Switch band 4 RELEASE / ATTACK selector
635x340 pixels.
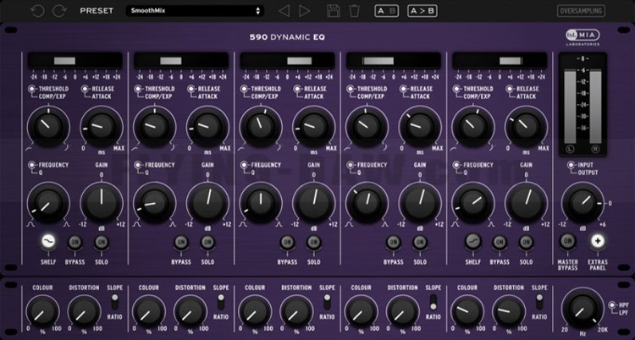404,89
